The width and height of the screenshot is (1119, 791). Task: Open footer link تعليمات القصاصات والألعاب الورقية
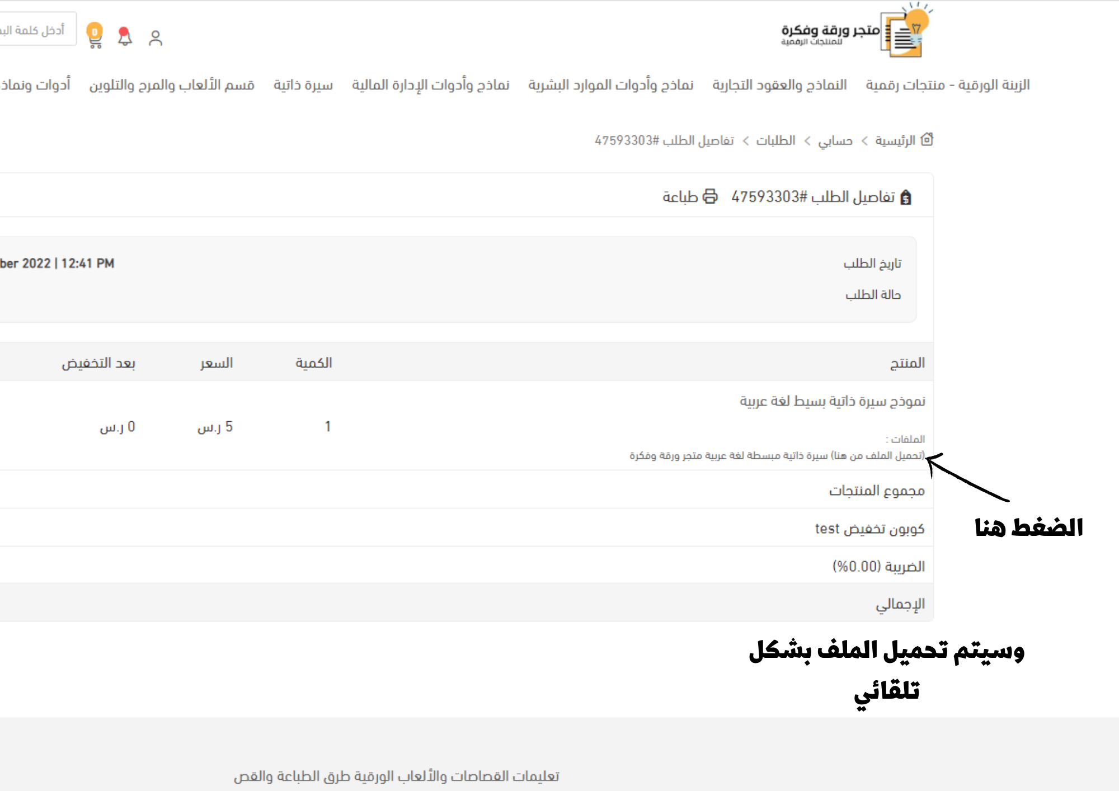(396, 776)
